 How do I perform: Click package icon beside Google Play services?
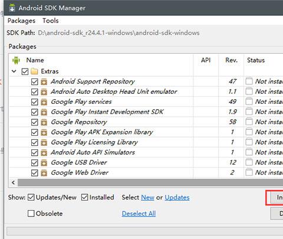click(44, 102)
